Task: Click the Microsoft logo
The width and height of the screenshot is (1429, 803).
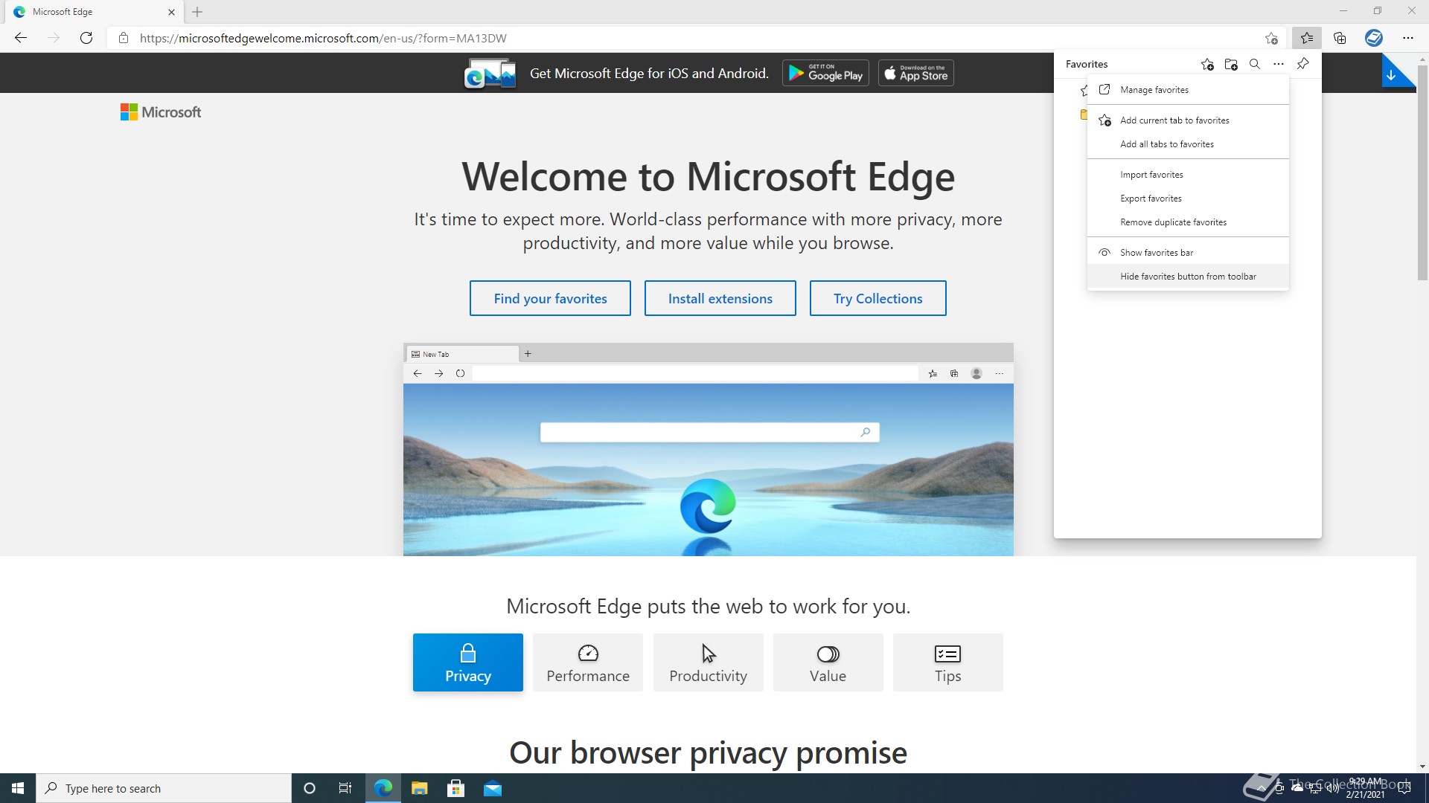Action: click(161, 112)
